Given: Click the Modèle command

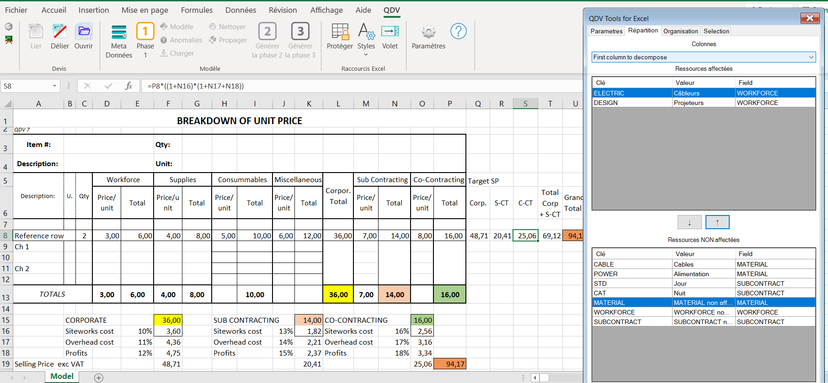Looking at the screenshot, I should coord(176,27).
